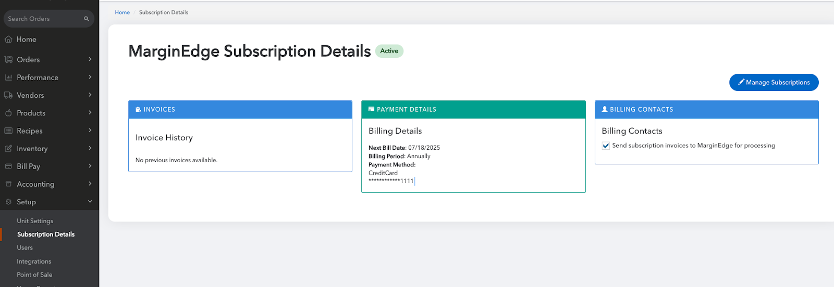Expand the Inventory submenu chevron
This screenshot has width=834, height=287.
(x=90, y=148)
